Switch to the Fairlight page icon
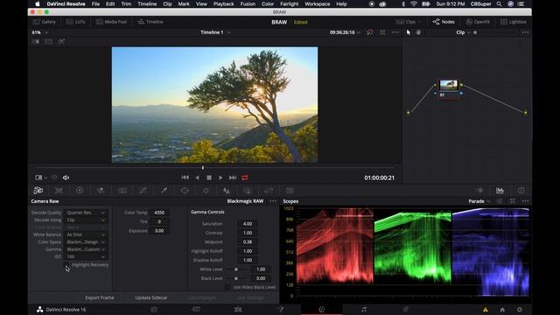This screenshot has width=560, height=315. (x=364, y=309)
